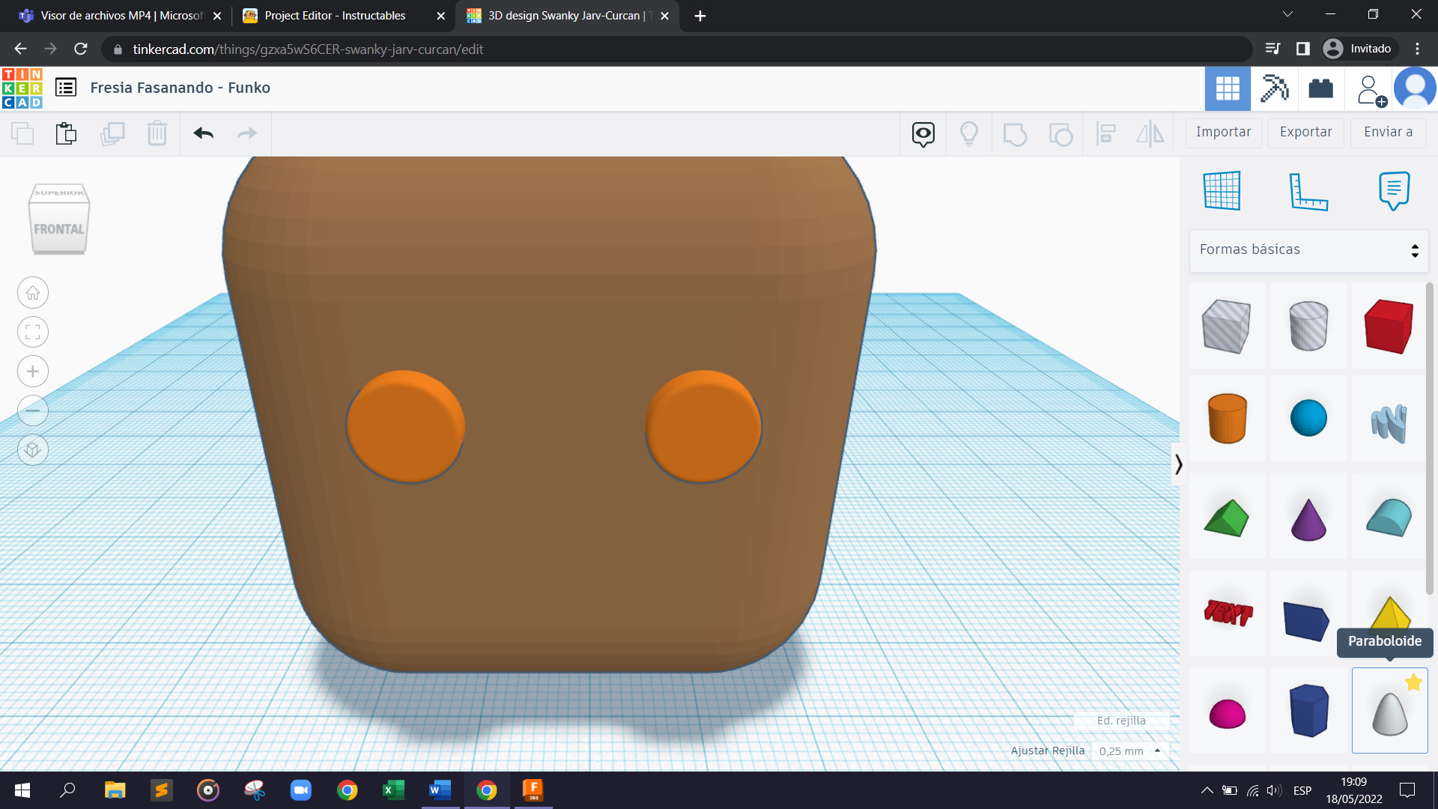Switch to Blocks mode pickaxe icon
The image size is (1438, 809).
1274,88
